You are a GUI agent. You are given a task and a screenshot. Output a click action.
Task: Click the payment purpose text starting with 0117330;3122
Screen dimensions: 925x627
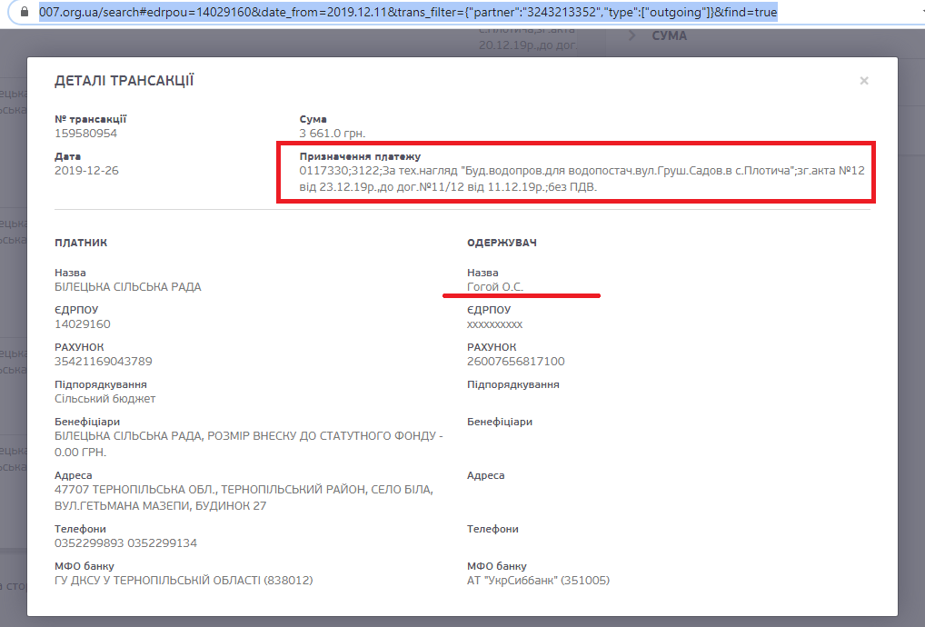pyautogui.click(x=582, y=179)
